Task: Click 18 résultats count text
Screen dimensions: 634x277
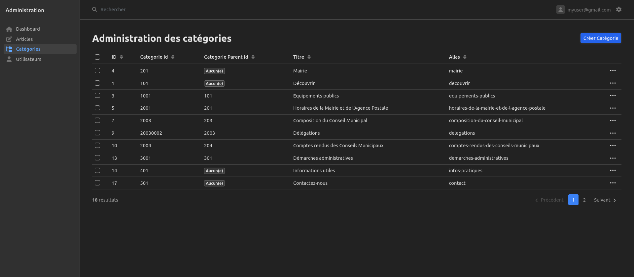Action: tap(105, 200)
